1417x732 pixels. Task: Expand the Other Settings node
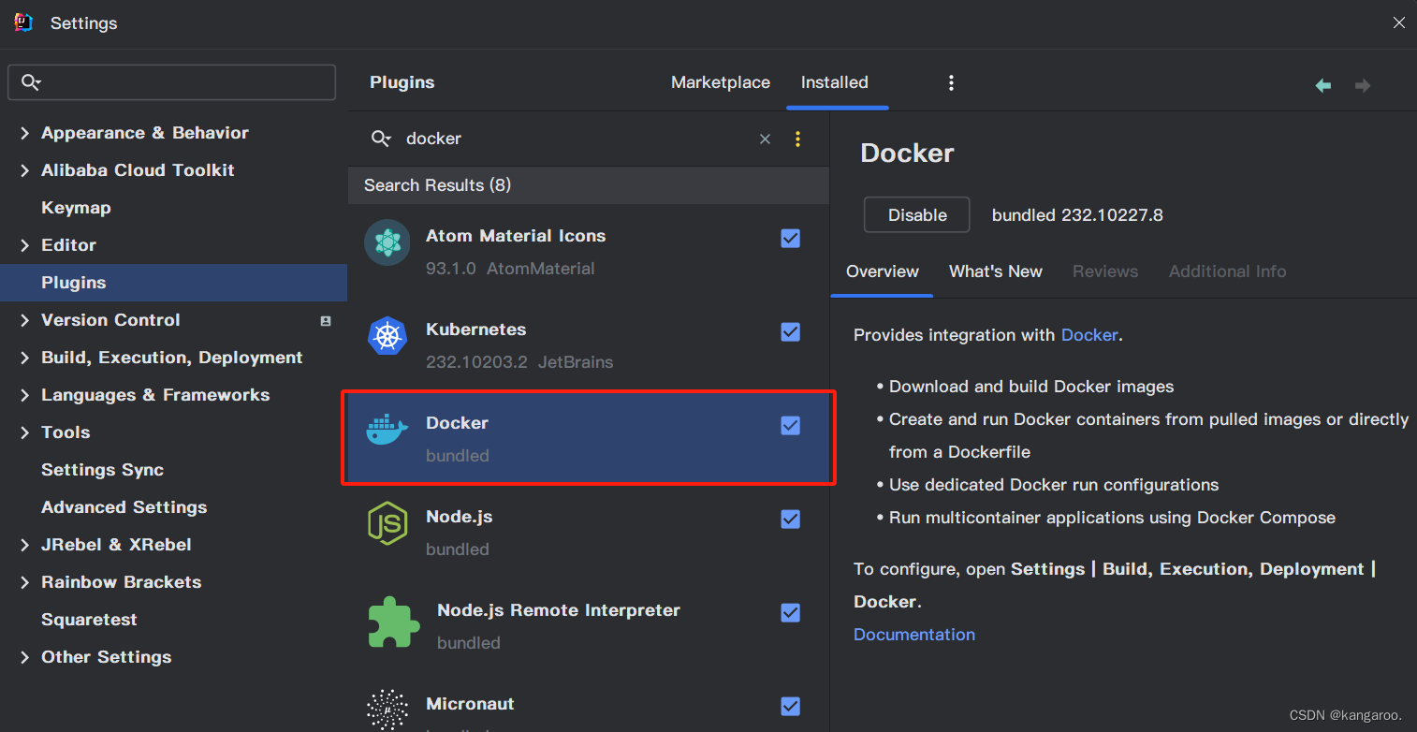pyautogui.click(x=24, y=657)
